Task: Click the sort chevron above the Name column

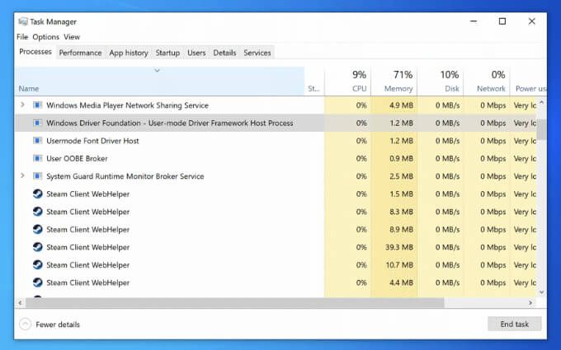Action: coord(157,70)
